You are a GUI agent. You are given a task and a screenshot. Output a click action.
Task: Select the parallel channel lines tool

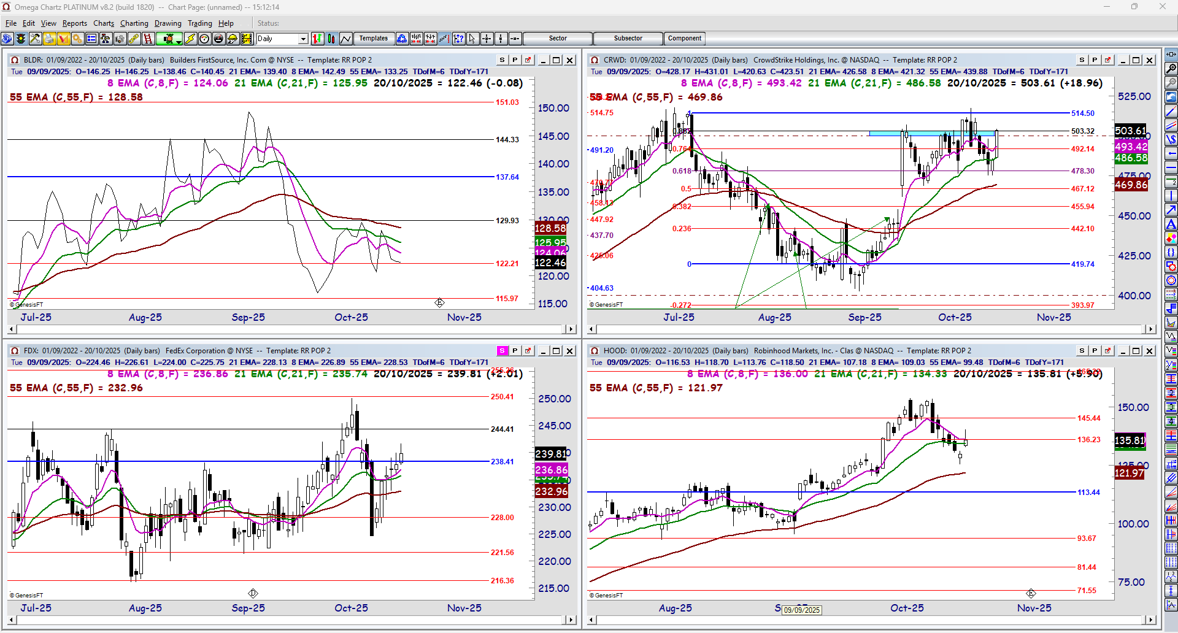click(x=1171, y=125)
